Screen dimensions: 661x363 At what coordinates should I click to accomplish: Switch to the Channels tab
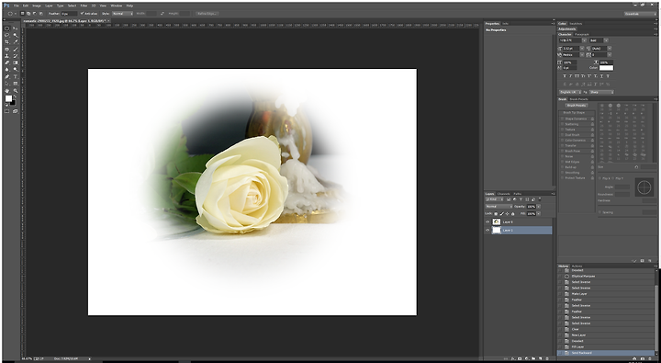click(503, 194)
